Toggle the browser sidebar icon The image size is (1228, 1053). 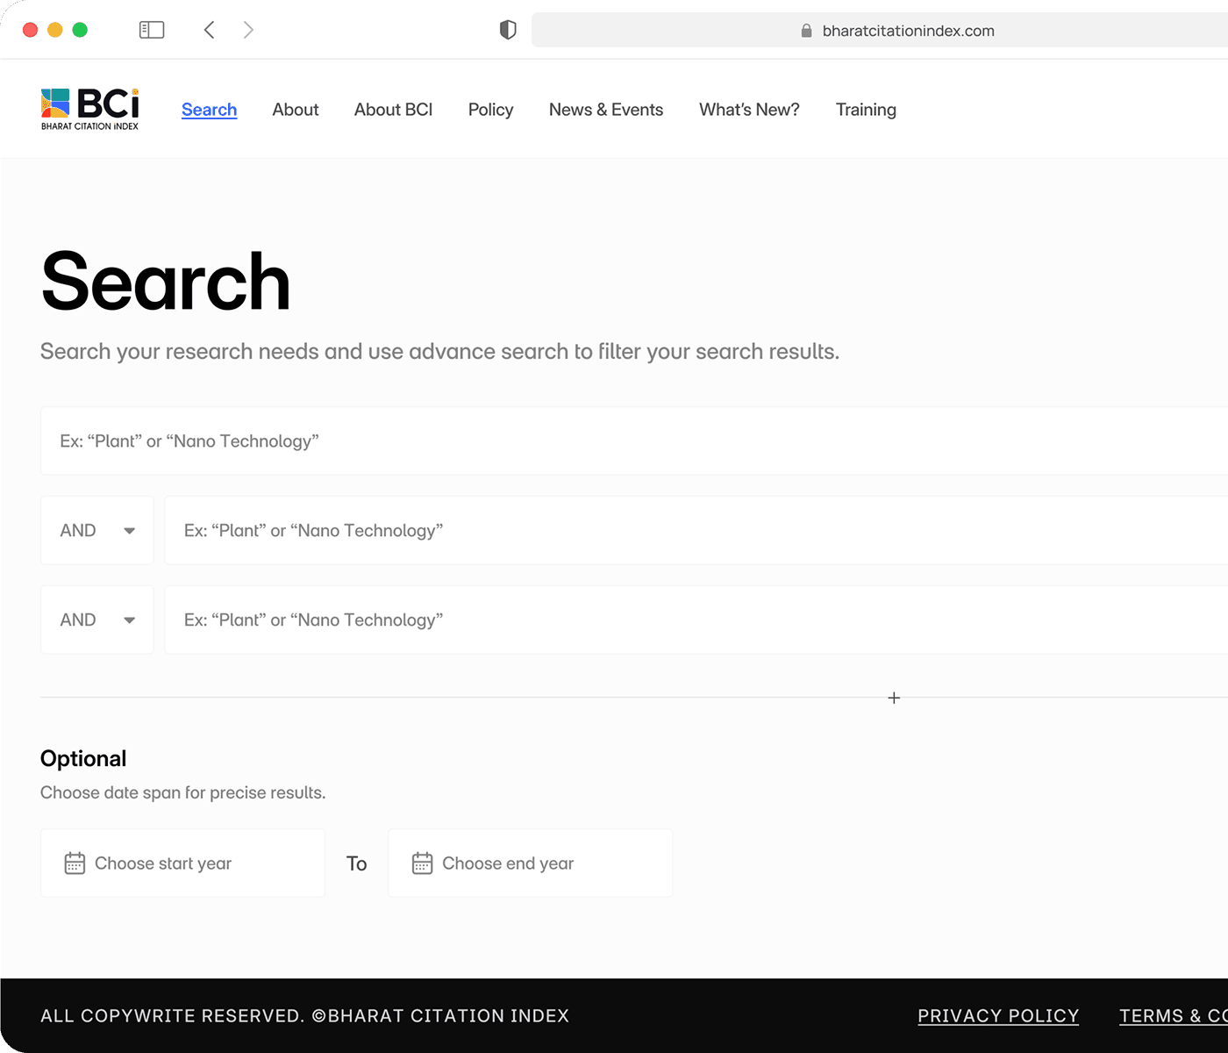tap(152, 30)
